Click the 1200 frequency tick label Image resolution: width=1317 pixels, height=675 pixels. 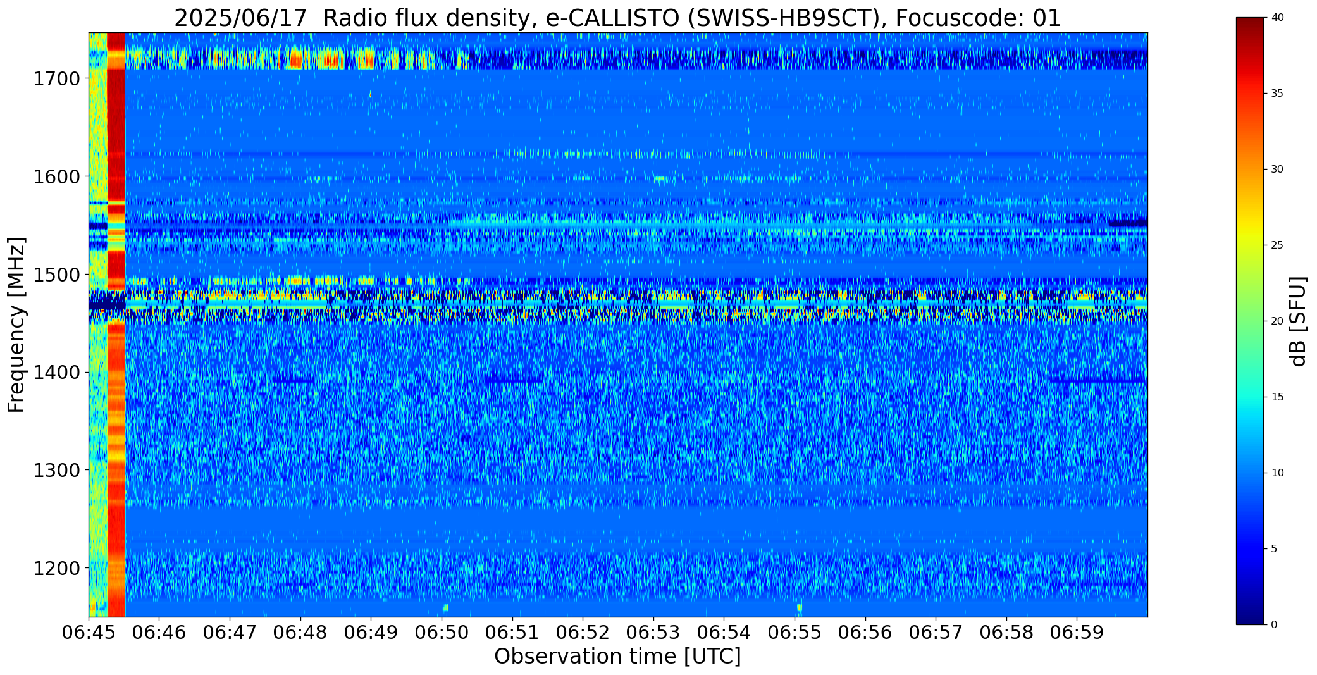[56, 568]
